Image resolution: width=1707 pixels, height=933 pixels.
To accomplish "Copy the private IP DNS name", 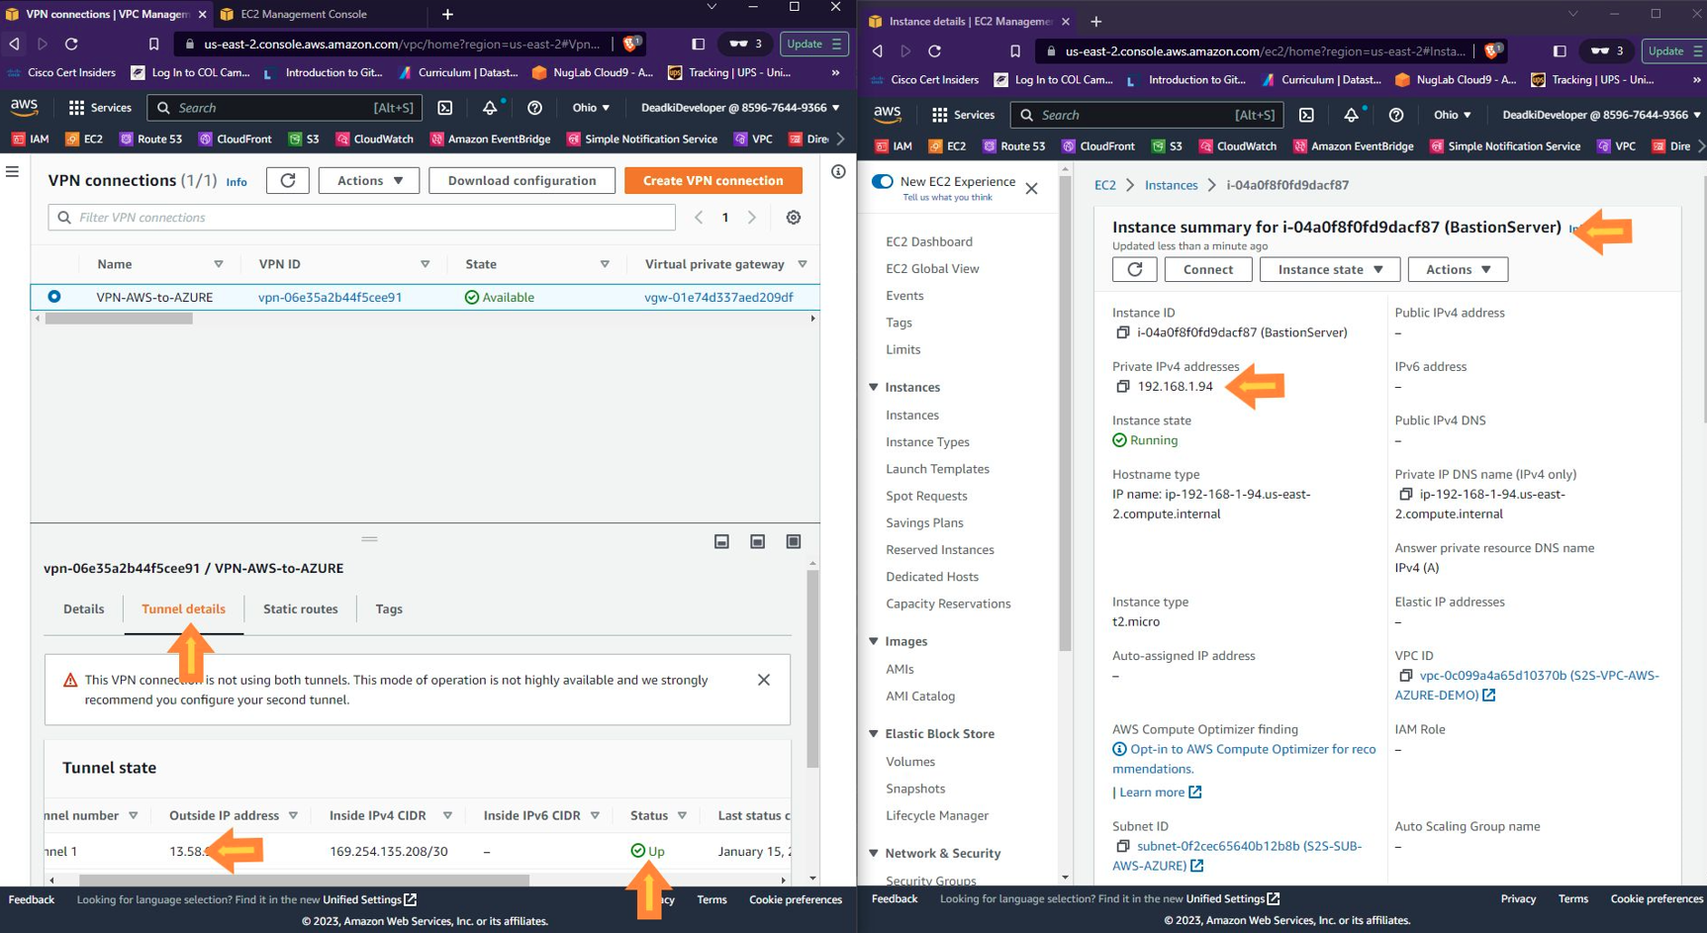I will (1405, 494).
